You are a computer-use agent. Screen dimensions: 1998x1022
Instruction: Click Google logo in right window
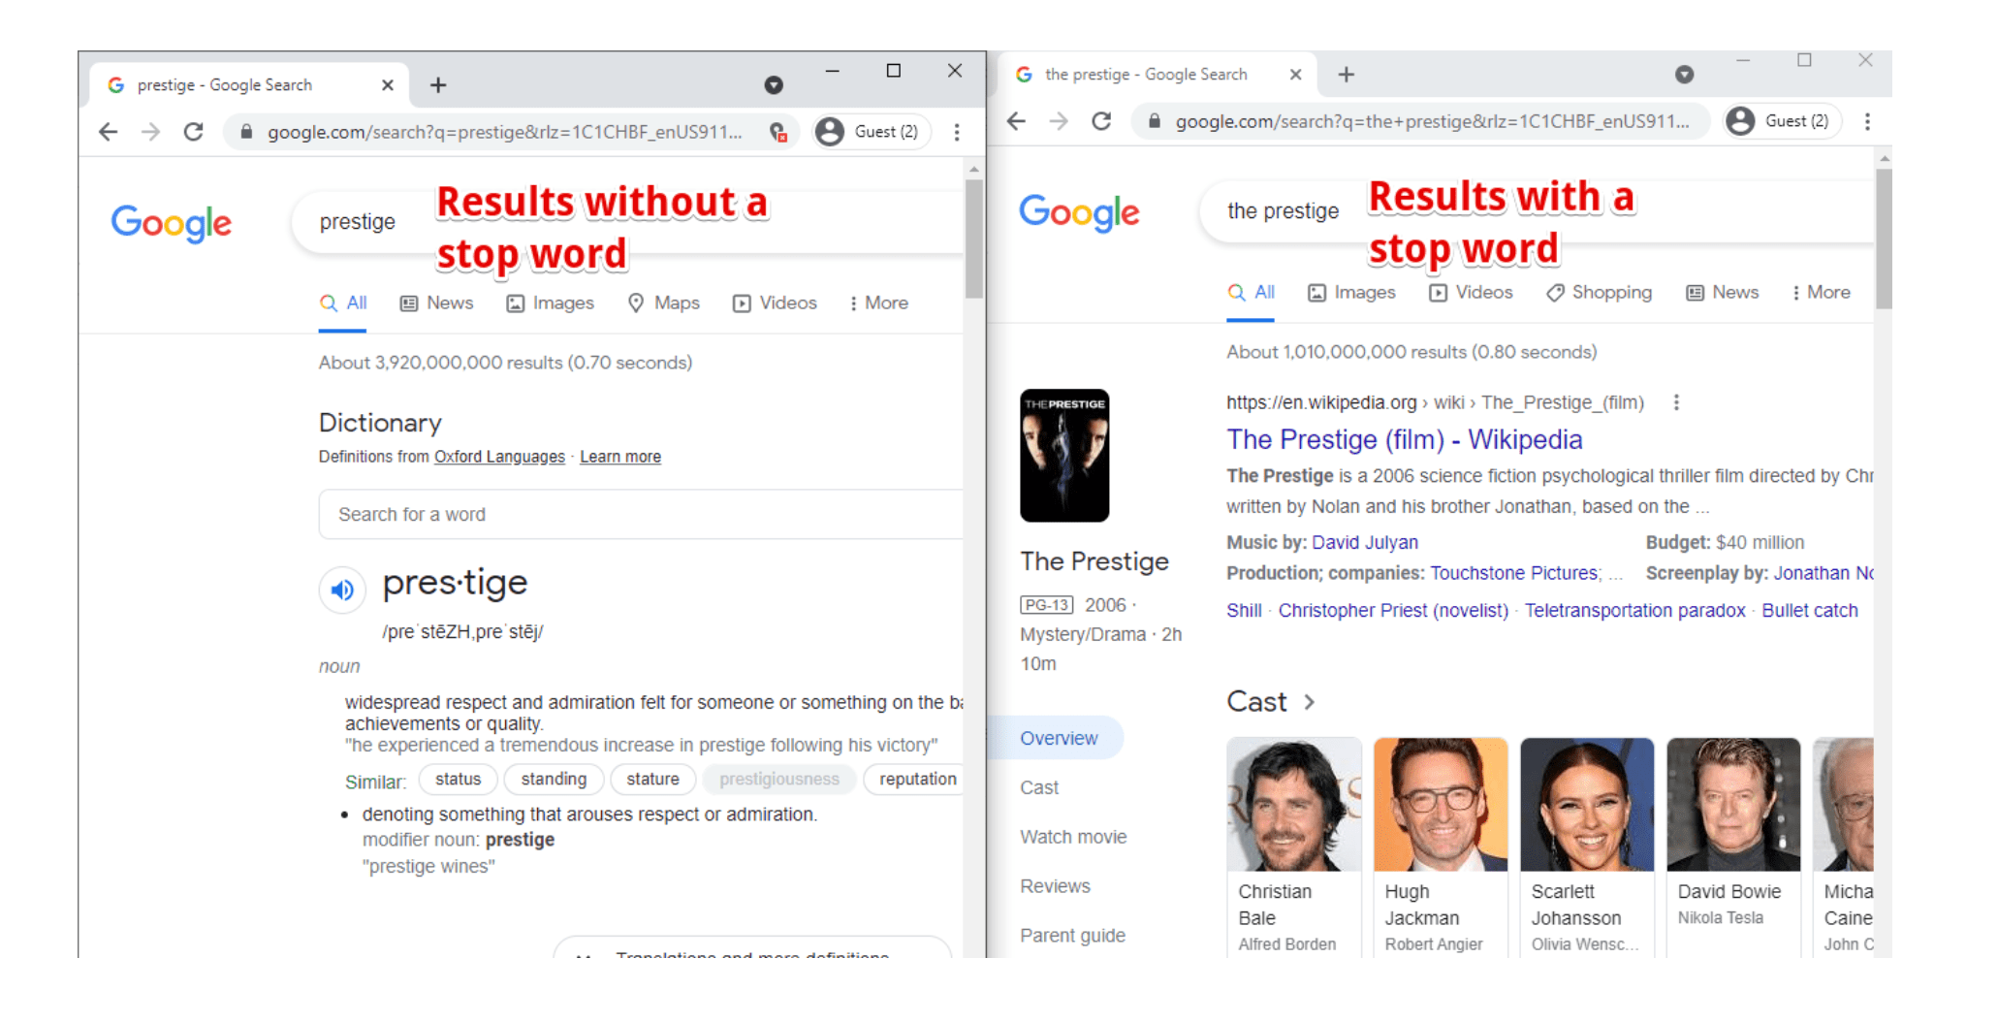tap(1079, 212)
